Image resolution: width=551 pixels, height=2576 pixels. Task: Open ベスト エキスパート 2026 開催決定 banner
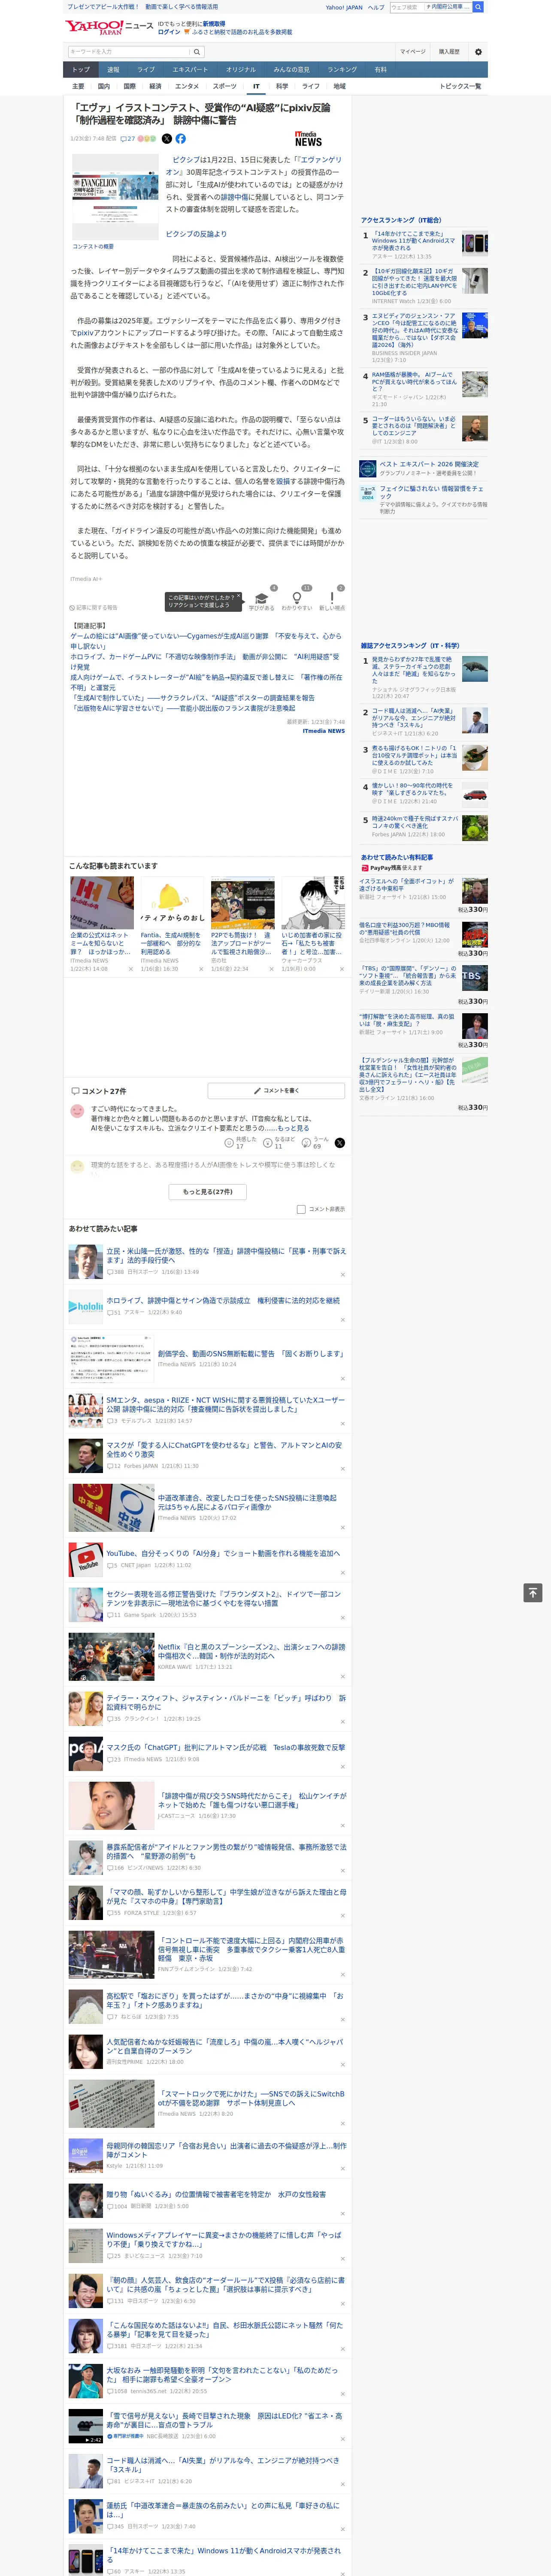[x=423, y=468]
